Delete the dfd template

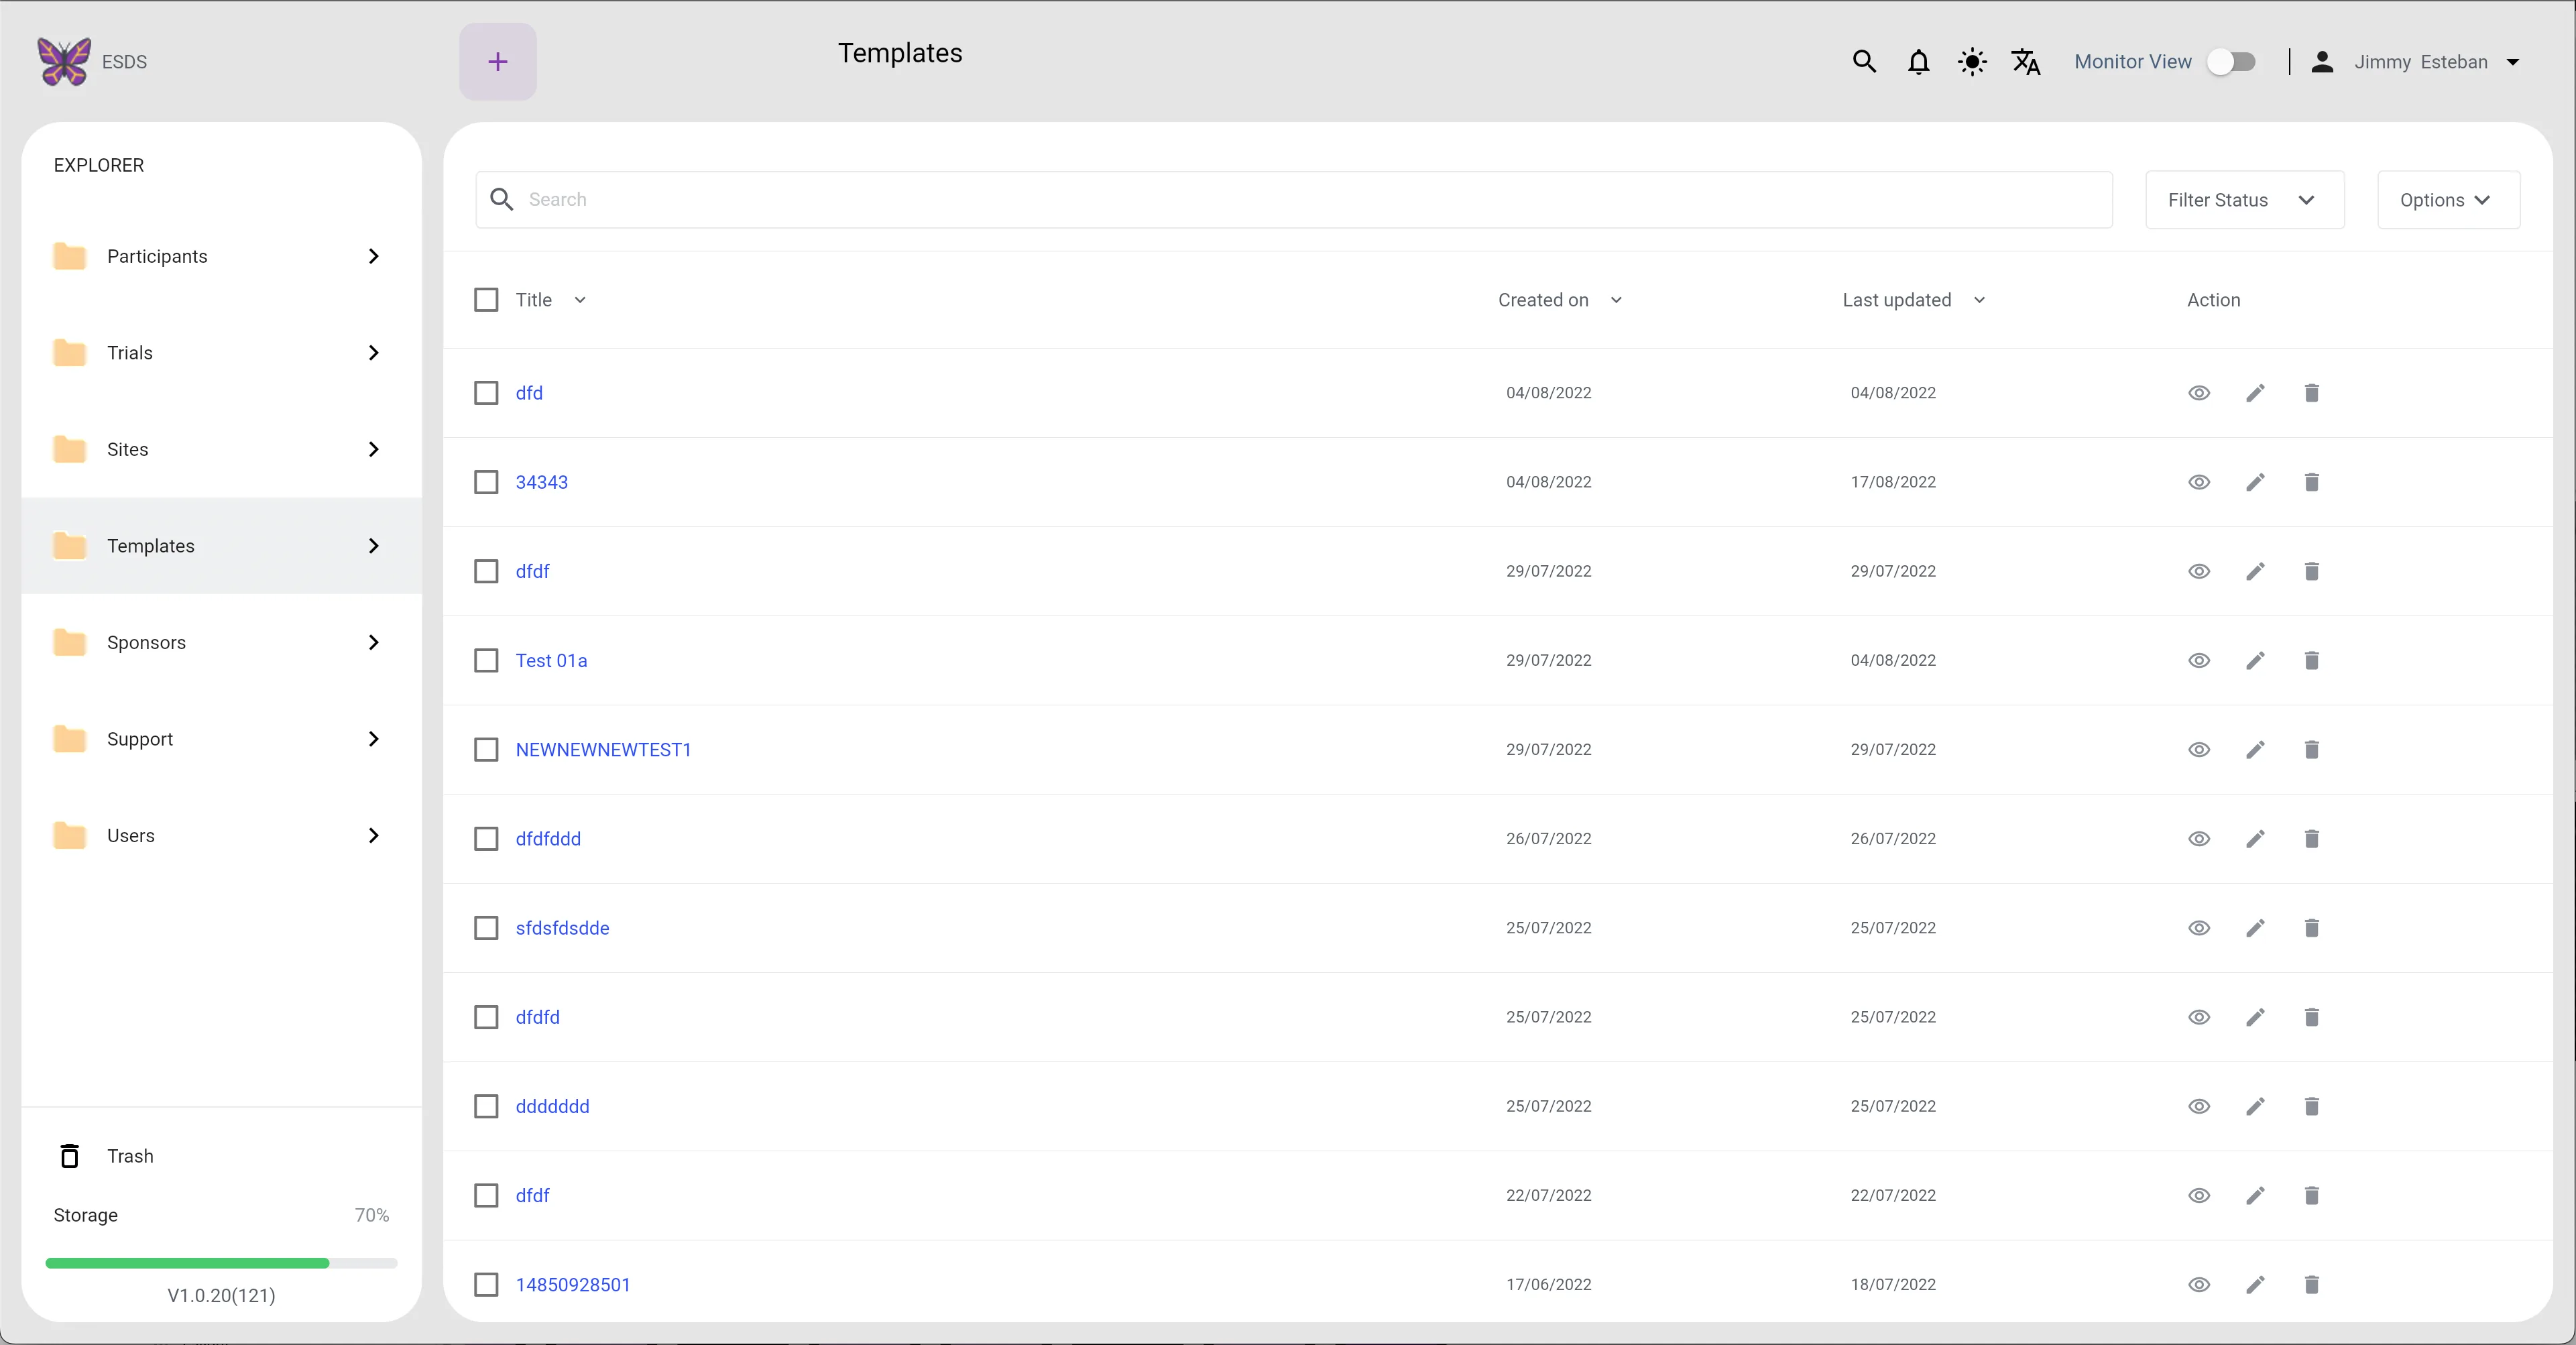(2311, 393)
